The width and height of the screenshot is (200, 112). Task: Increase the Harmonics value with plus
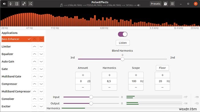[109, 75]
